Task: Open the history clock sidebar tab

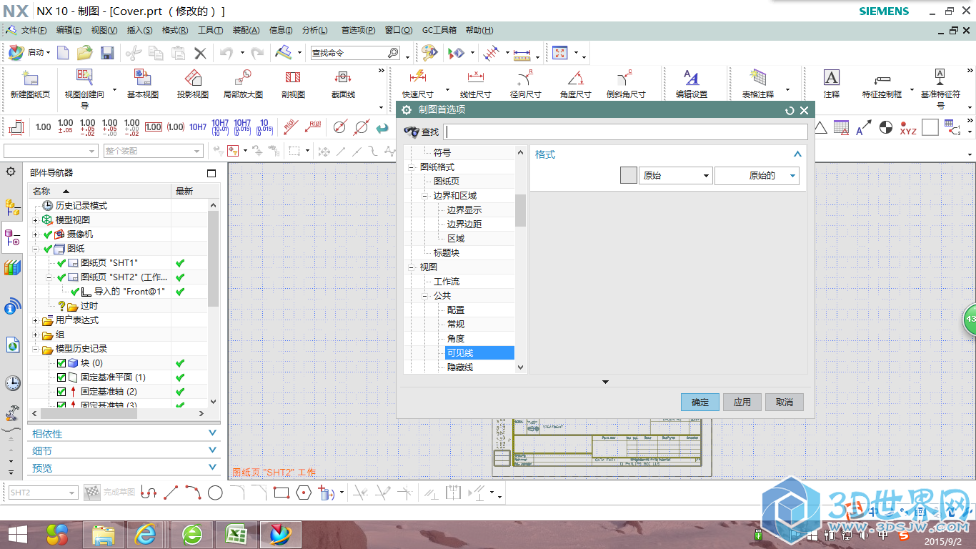Action: [x=12, y=383]
